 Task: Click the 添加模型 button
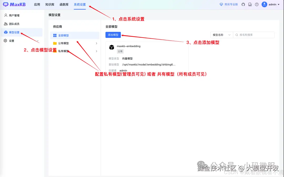coord(113,35)
